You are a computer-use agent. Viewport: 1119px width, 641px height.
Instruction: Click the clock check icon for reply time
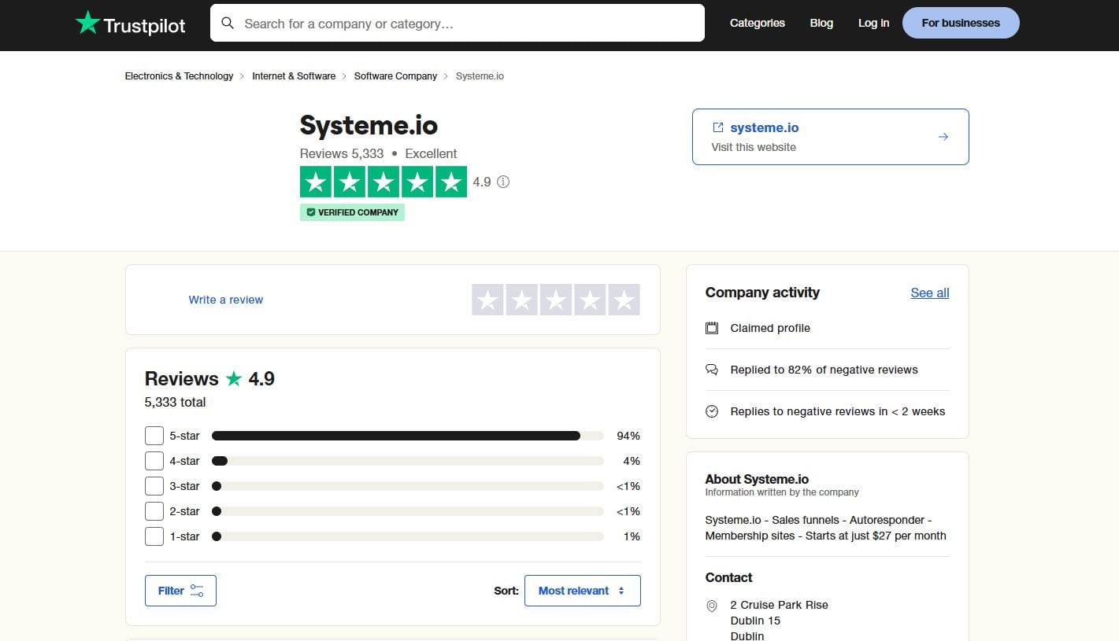[712, 411]
